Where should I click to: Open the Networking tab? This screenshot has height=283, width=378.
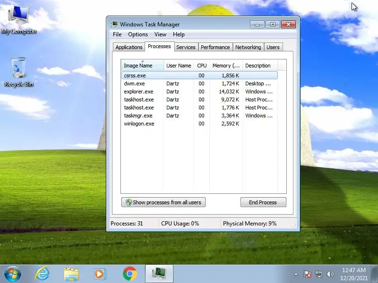(248, 47)
